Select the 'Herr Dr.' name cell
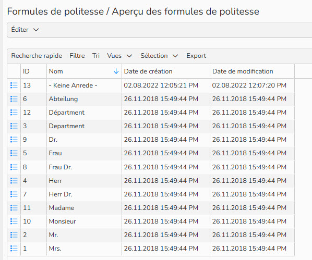Viewport: 312px width, 260px height. pyautogui.click(x=84, y=194)
